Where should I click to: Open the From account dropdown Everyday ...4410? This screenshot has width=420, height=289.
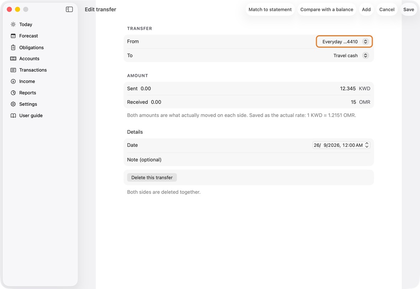point(344,42)
